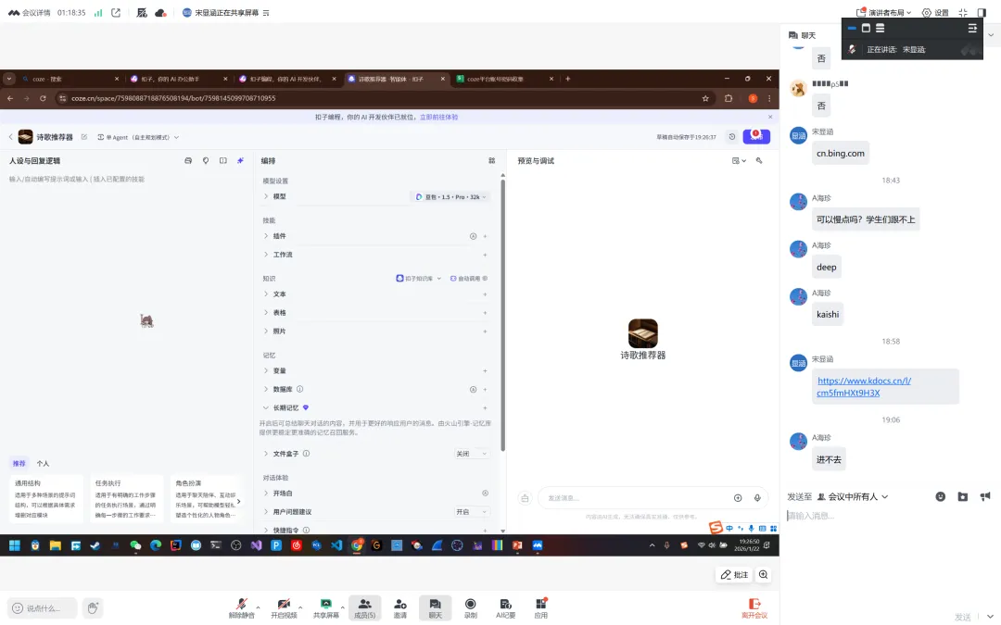The image size is (1001, 625).
Task: Open the kdocs.cn link in chat
Action: [864, 386]
